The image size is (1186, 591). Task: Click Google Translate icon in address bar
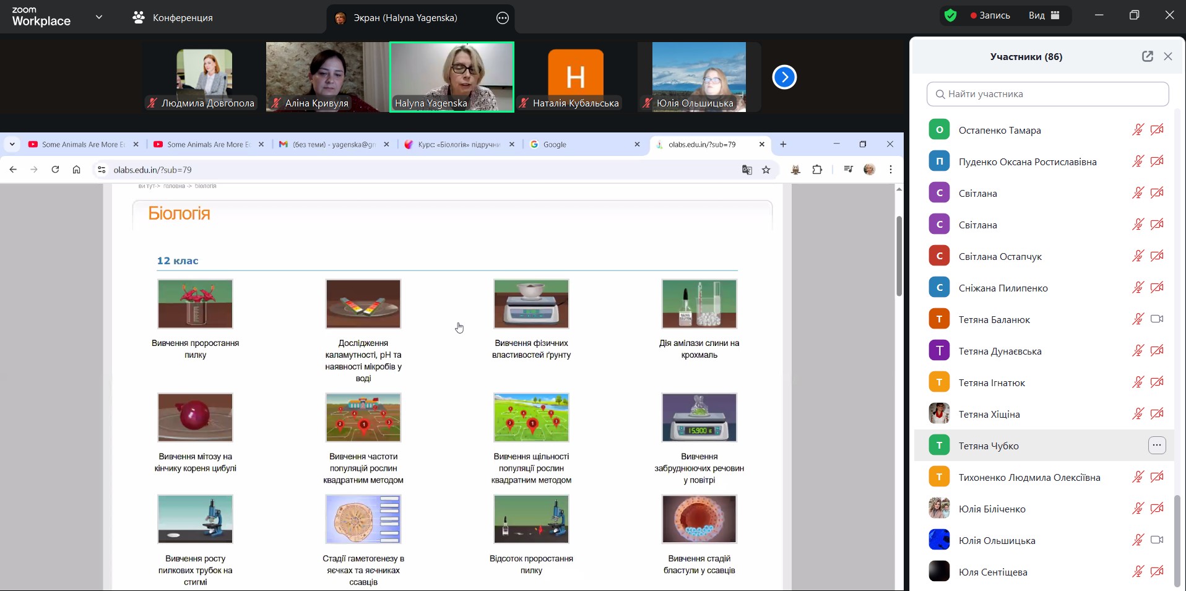(747, 170)
